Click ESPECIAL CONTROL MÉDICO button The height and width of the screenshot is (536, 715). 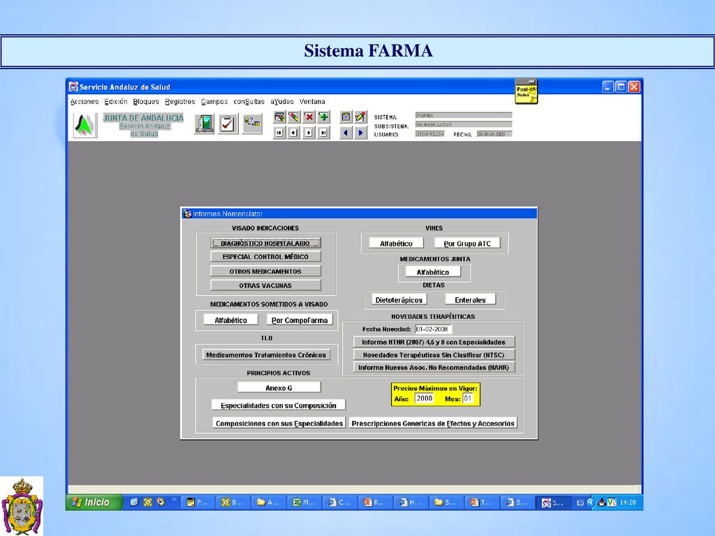pos(265,257)
